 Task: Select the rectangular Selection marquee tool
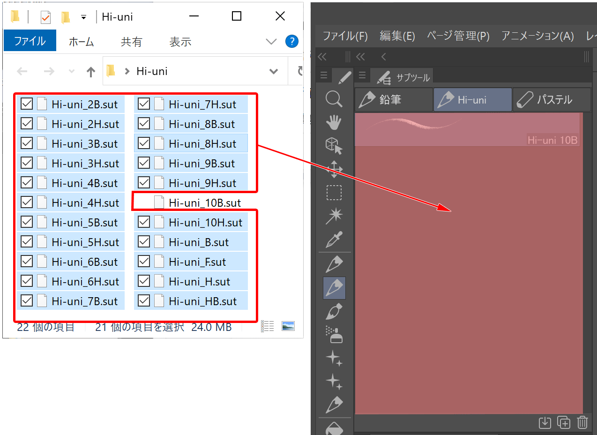coord(334,193)
